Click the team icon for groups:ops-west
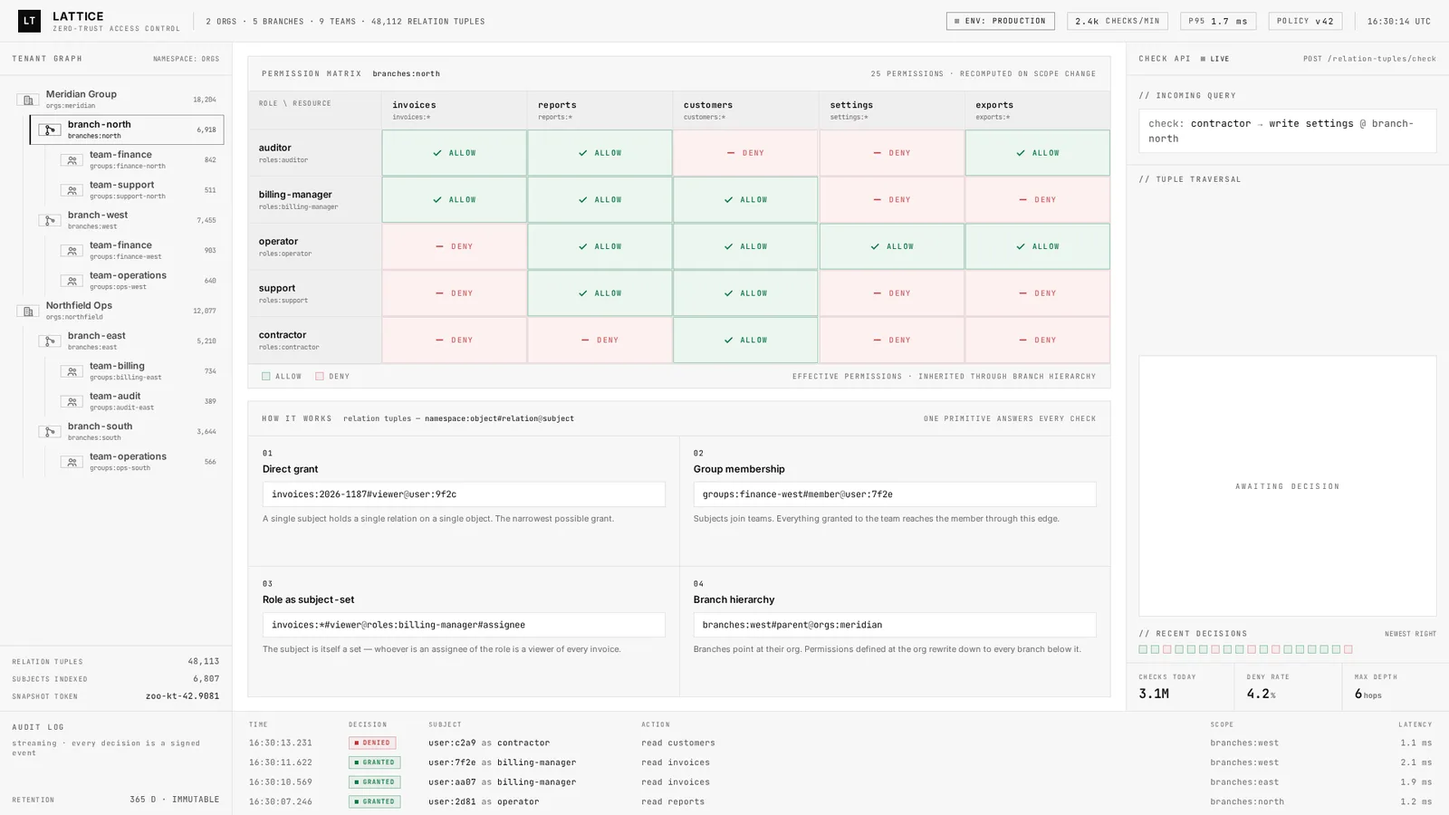 pyautogui.click(x=72, y=281)
